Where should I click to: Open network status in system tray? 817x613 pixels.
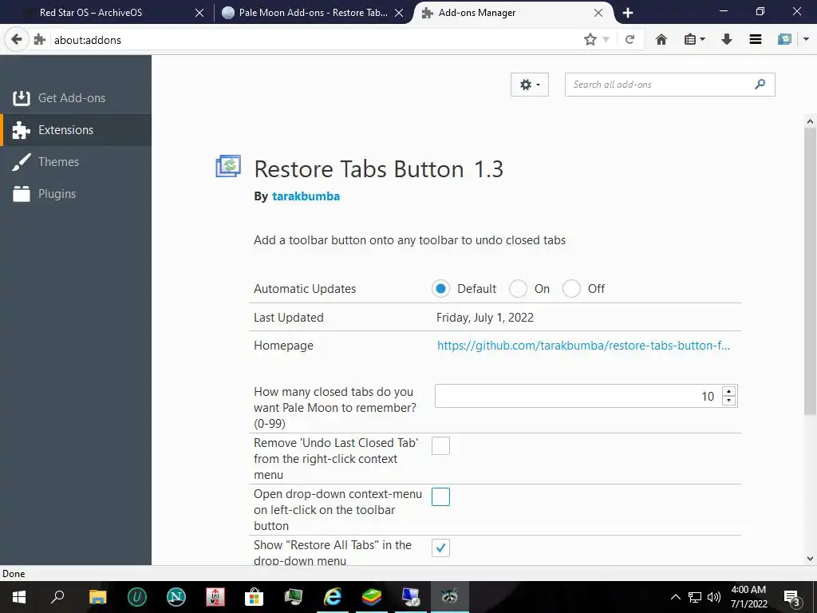tap(695, 597)
